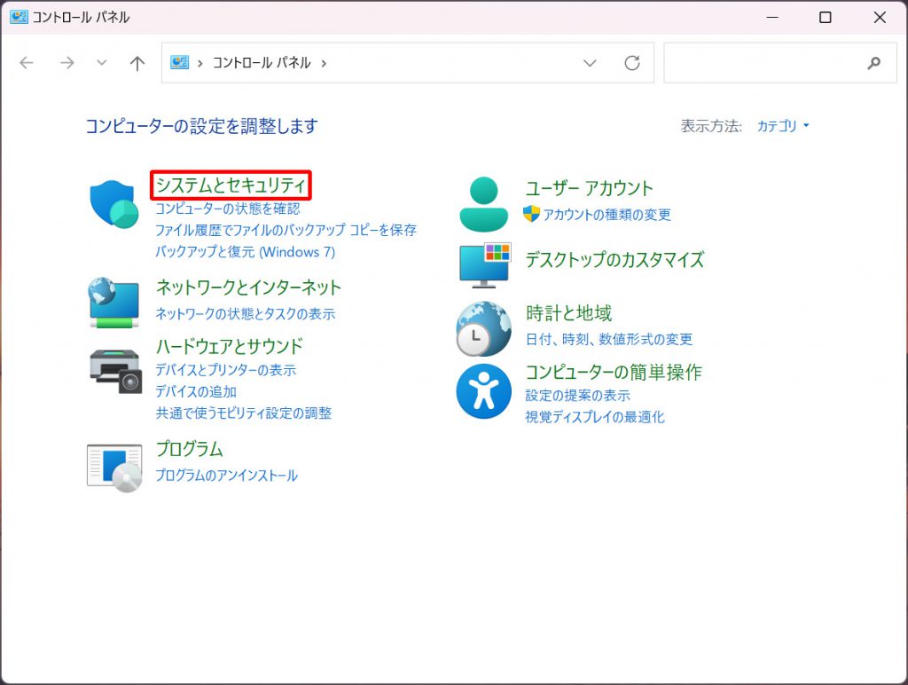Screen dimensions: 908x685
Task: Click the UAC shield icon beside アカウントの種類の変更
Action: [x=531, y=214]
